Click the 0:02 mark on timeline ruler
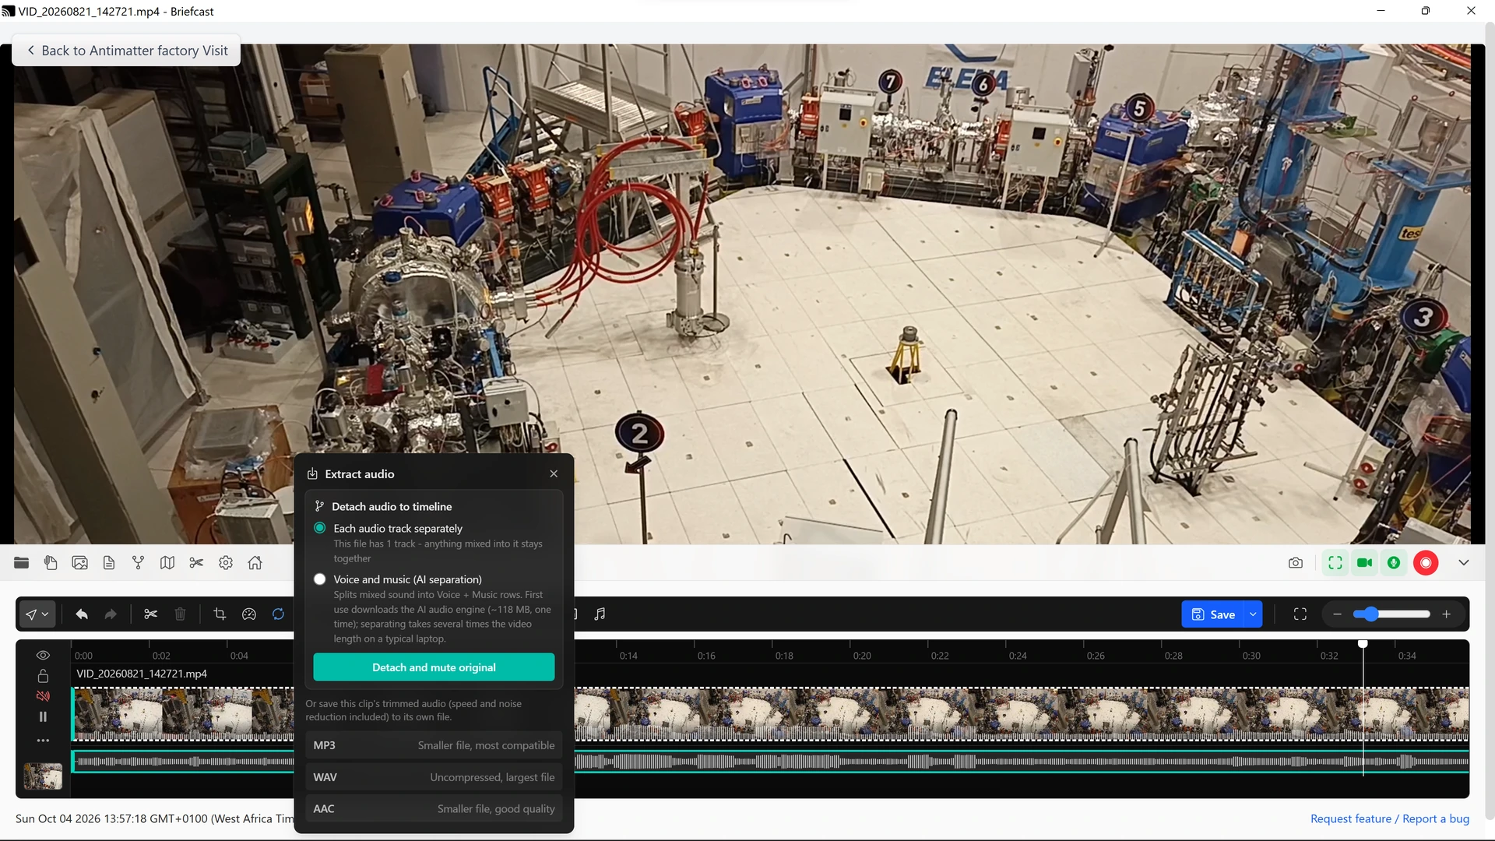The height and width of the screenshot is (841, 1495). pos(161,656)
